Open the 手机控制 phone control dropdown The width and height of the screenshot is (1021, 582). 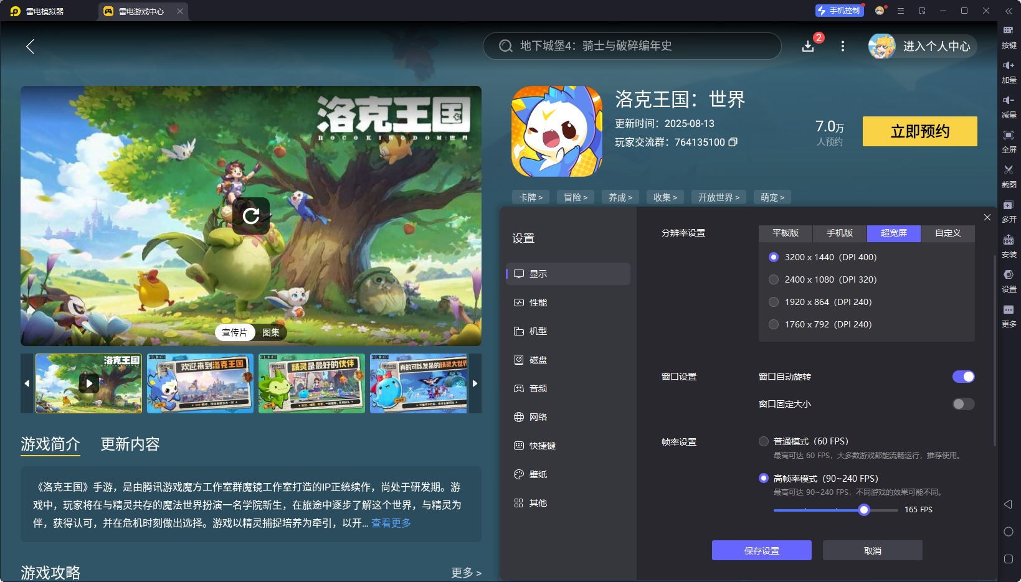(839, 10)
